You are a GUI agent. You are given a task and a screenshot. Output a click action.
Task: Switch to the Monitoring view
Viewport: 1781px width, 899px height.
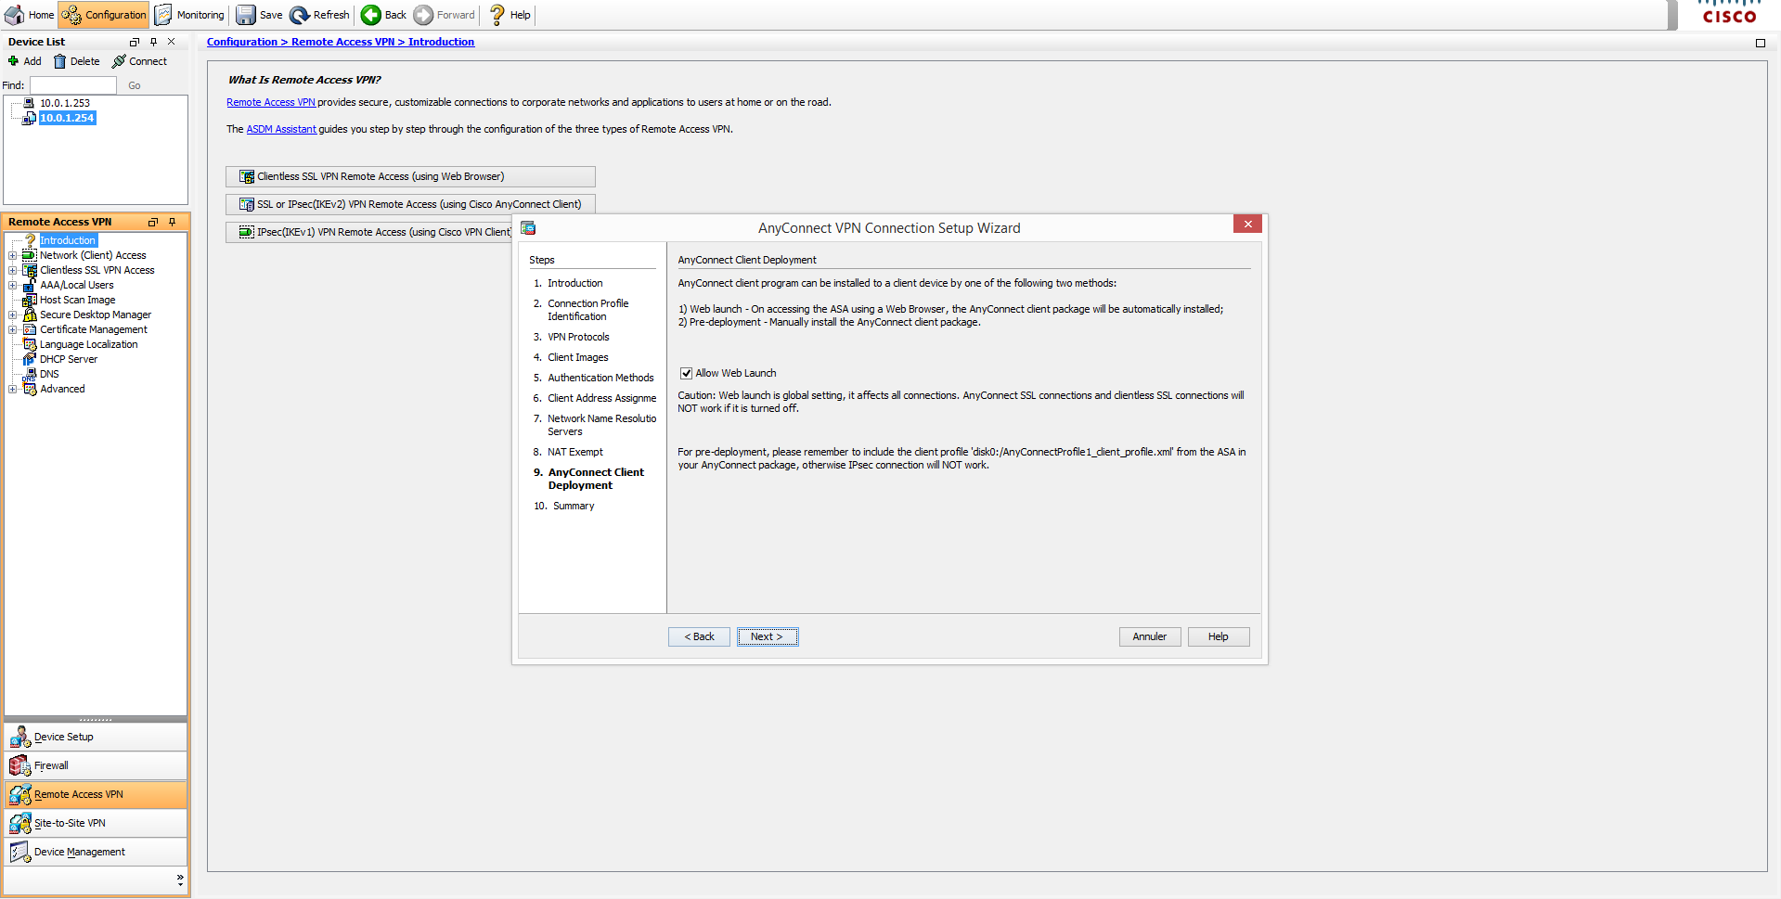(x=190, y=15)
